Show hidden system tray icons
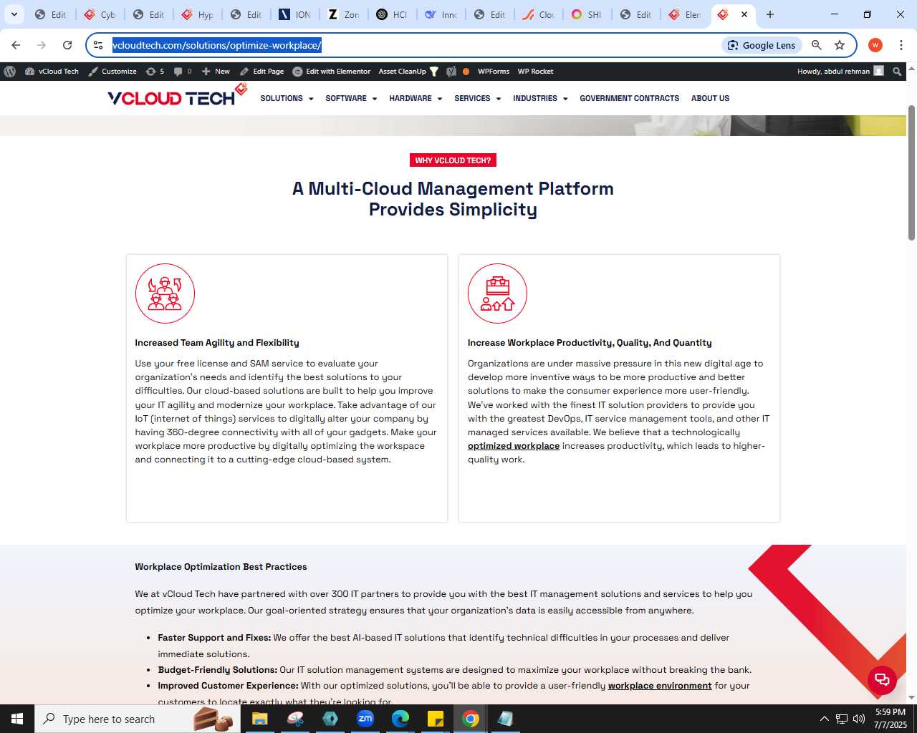 click(824, 719)
